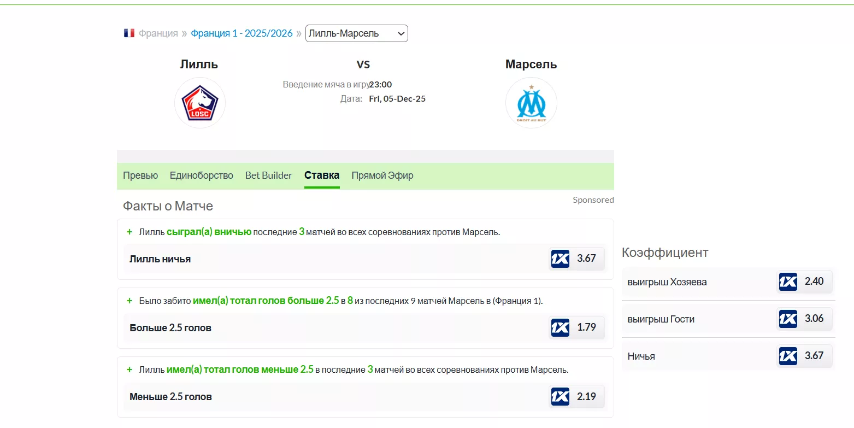Switch to the Превью tab
The height and width of the screenshot is (428, 854).
click(140, 175)
